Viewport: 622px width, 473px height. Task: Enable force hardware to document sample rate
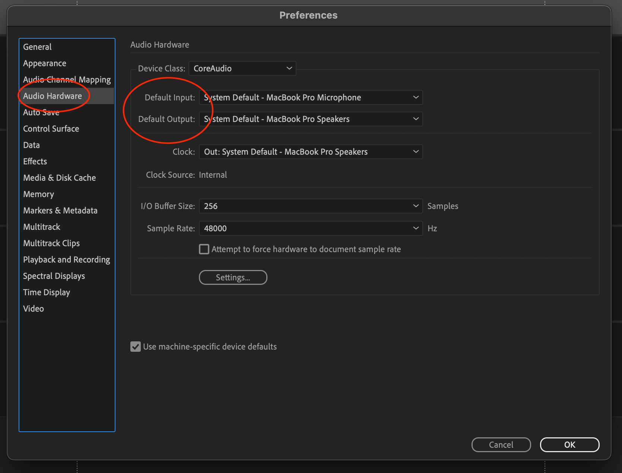pos(204,249)
